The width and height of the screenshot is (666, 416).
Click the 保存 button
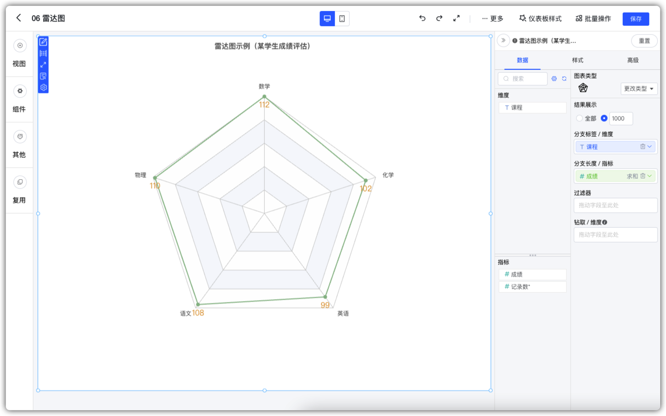636,19
